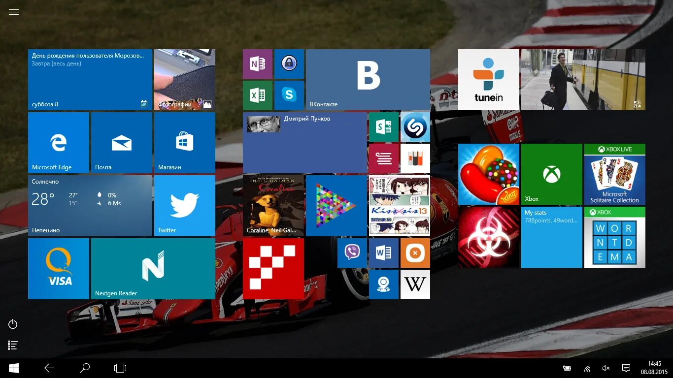Launch the Shazam tile

pos(415,127)
